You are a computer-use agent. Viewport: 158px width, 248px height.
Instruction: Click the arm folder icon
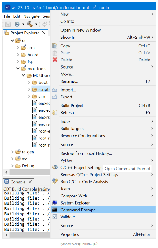pos(24,47)
